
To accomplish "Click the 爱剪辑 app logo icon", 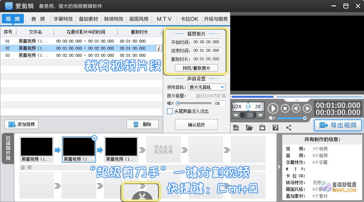I will [x=9, y=6].
